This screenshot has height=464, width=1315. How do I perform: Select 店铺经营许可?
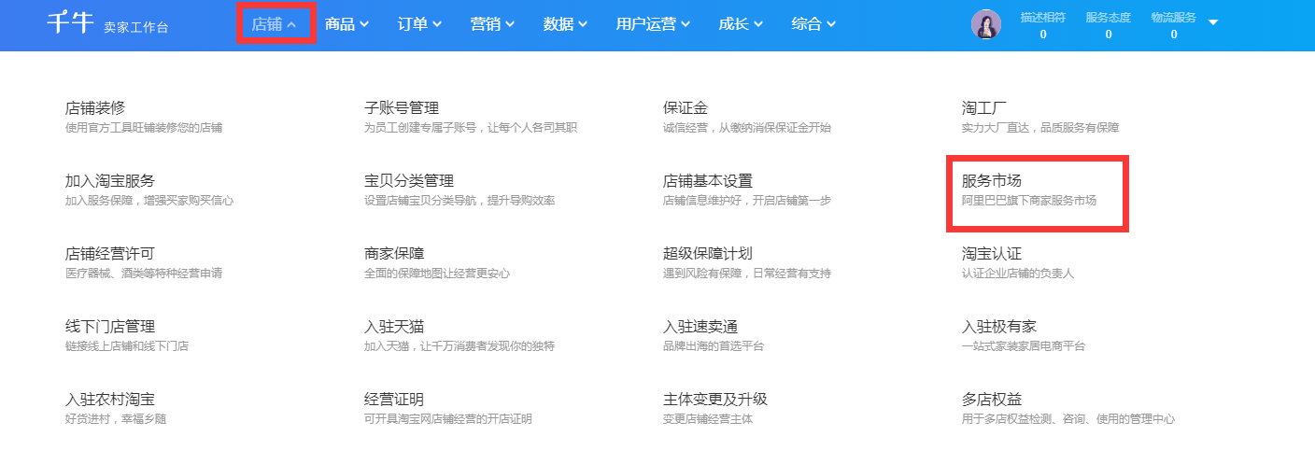click(110, 254)
